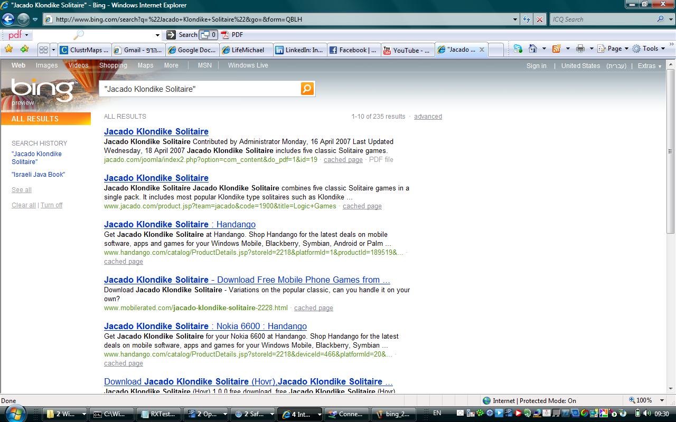676x422 pixels.
Task: Click Clear all search history link
Action: (24, 205)
